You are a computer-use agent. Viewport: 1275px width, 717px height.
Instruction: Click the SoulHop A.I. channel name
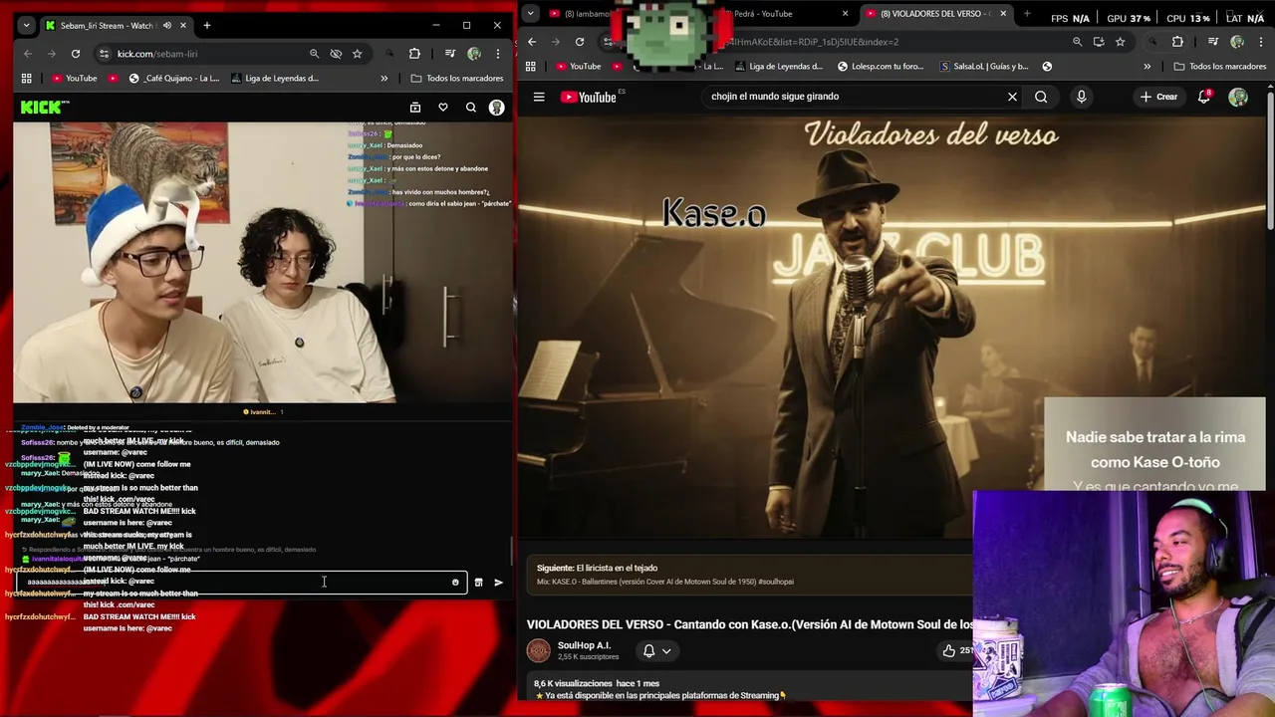(584, 645)
